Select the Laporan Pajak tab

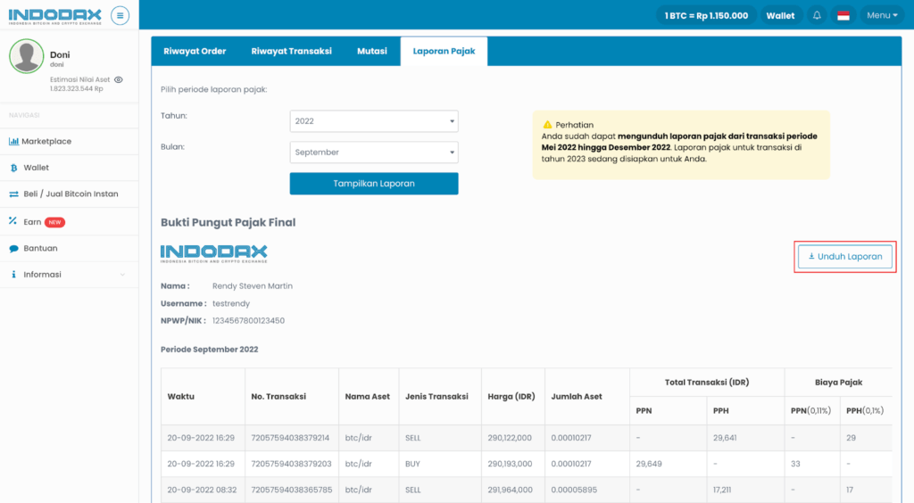tap(445, 51)
